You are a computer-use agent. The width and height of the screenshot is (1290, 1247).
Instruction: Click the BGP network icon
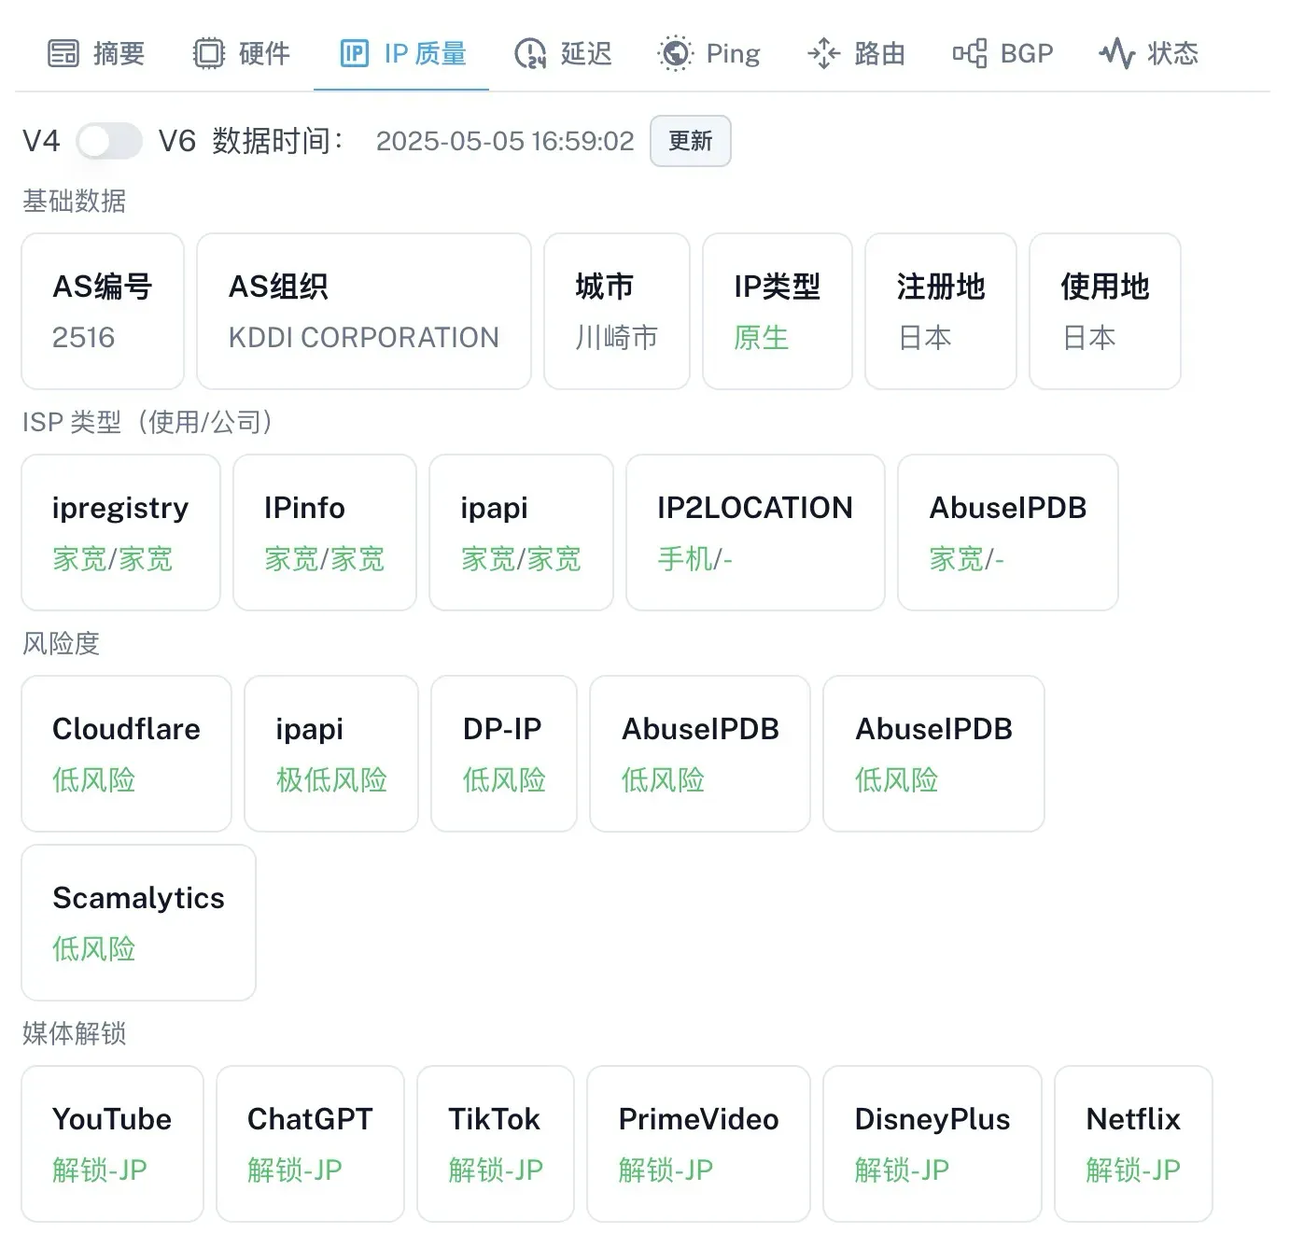[970, 54]
